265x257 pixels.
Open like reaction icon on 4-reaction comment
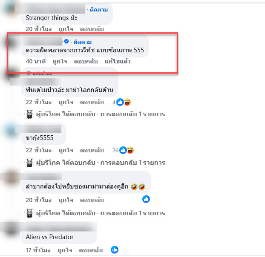click(120, 102)
